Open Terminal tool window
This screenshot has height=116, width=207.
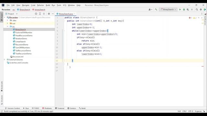(x=60, y=108)
